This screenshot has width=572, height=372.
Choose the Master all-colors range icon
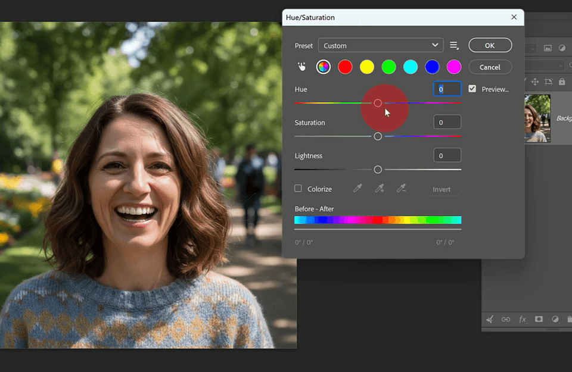tap(323, 67)
